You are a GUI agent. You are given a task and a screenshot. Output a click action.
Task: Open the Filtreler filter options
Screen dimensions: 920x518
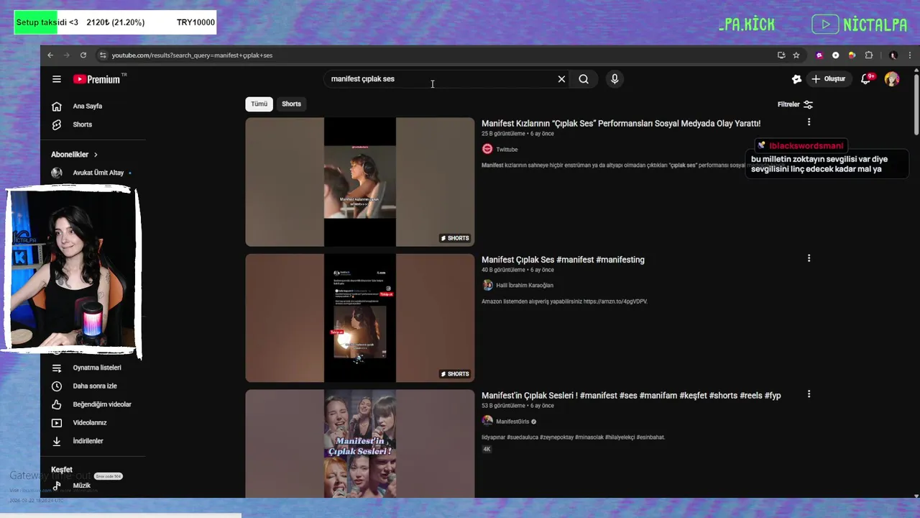pyautogui.click(x=796, y=104)
